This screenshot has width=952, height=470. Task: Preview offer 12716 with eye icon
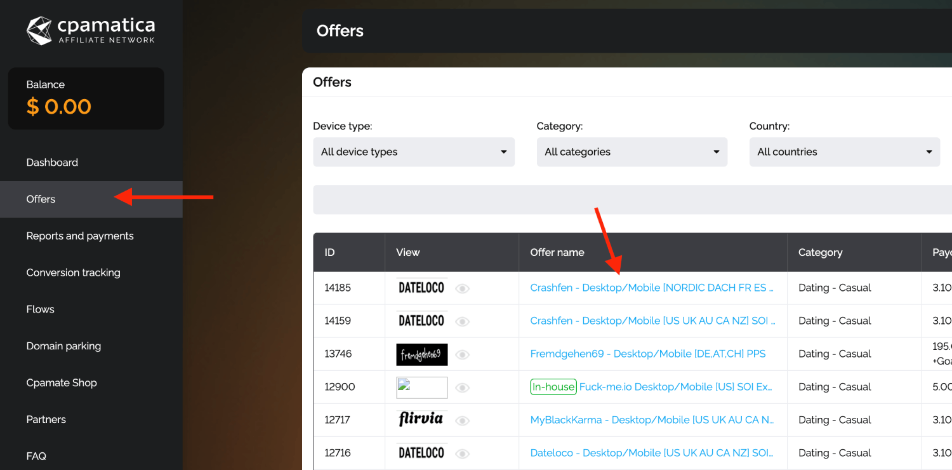tap(463, 453)
